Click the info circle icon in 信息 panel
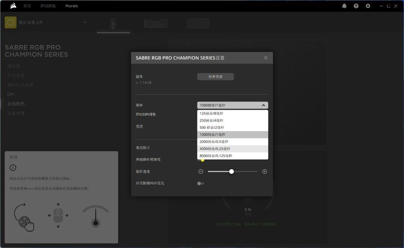Screen dimensions: 404x248 click(x=13, y=168)
